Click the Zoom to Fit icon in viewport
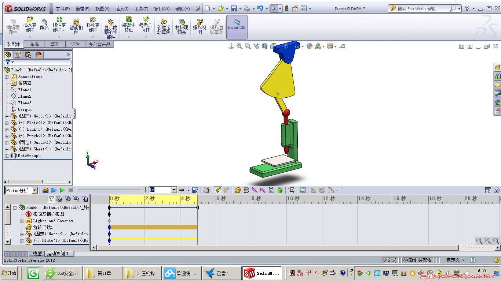The width and height of the screenshot is (501, 281). 239,46
